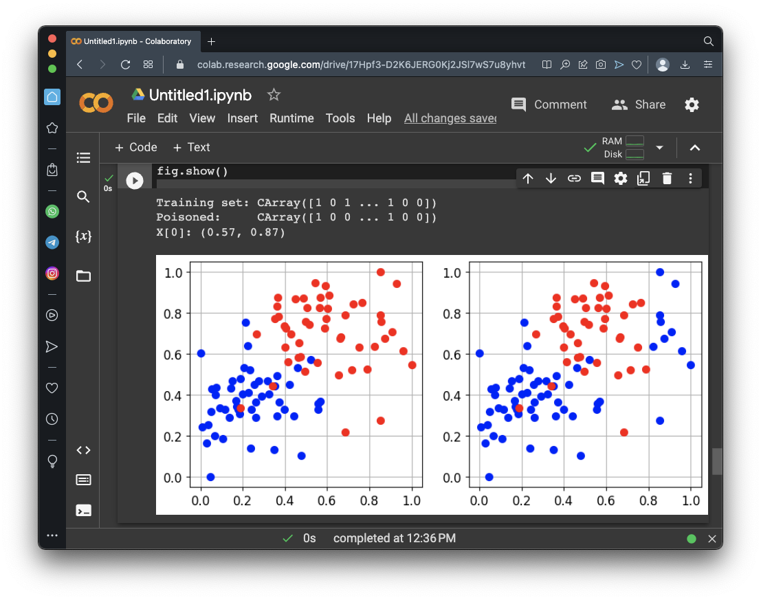This screenshot has width=761, height=600.
Task: Close the bottom status bar
Action: tap(712, 539)
